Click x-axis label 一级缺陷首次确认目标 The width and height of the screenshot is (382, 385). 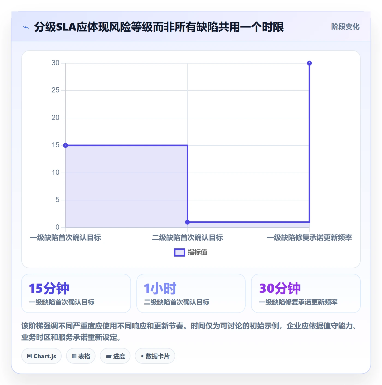(65, 238)
